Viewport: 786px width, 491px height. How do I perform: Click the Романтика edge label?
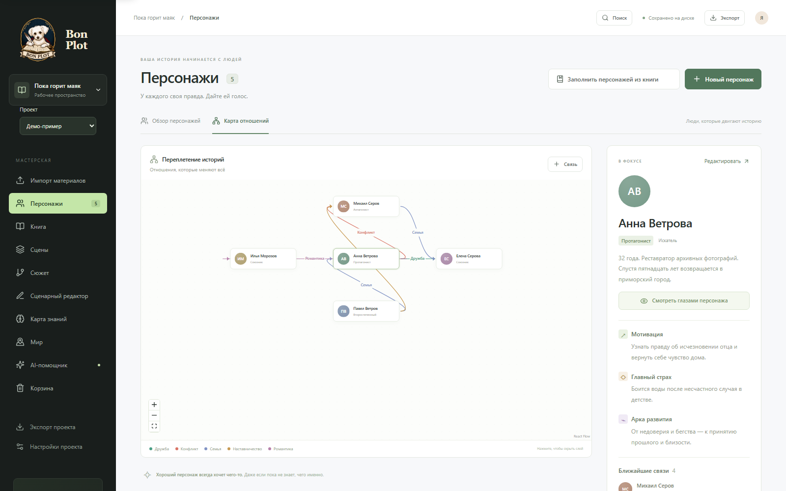pos(314,258)
